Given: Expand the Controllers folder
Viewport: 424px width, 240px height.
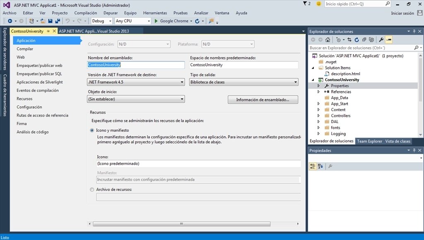Looking at the screenshot, I should click(319, 116).
